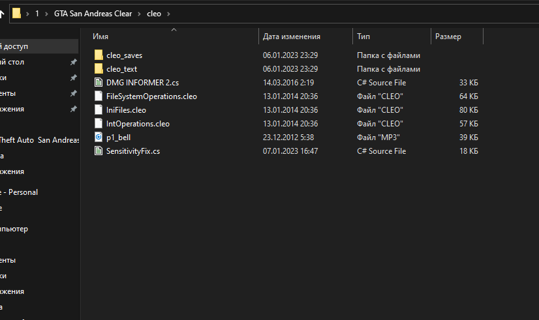Screen dimensions: 539x320
Task: Click the folder icon in the address bar
Action: click(17, 13)
